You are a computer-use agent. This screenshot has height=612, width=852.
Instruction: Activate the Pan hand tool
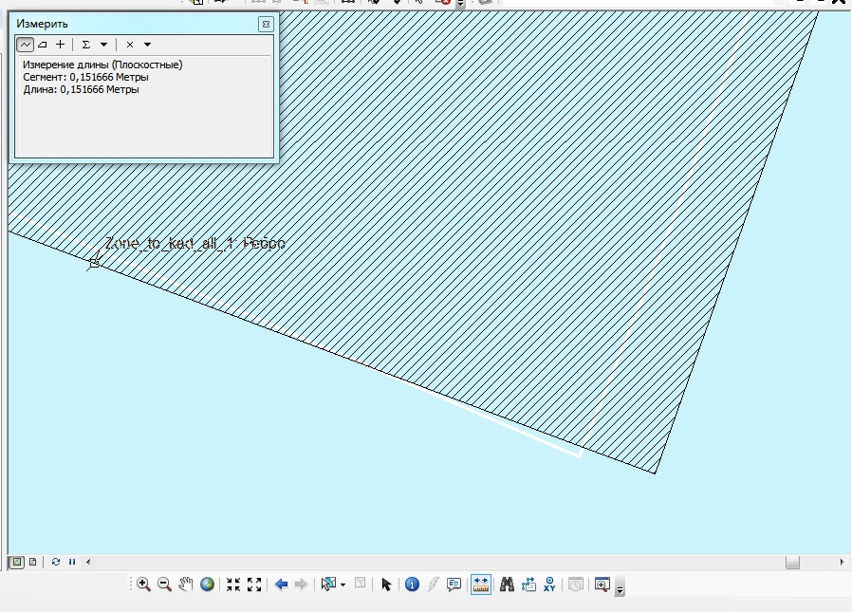pyautogui.click(x=186, y=584)
